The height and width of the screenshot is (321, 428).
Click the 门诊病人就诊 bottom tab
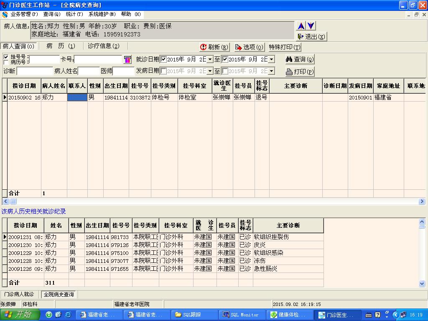tap(19, 295)
